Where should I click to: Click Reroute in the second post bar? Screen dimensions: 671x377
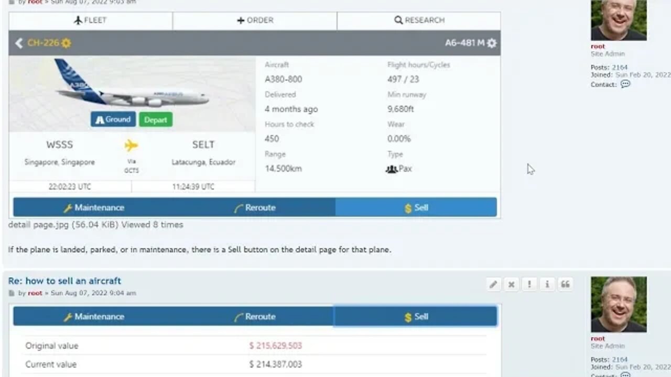(x=255, y=316)
